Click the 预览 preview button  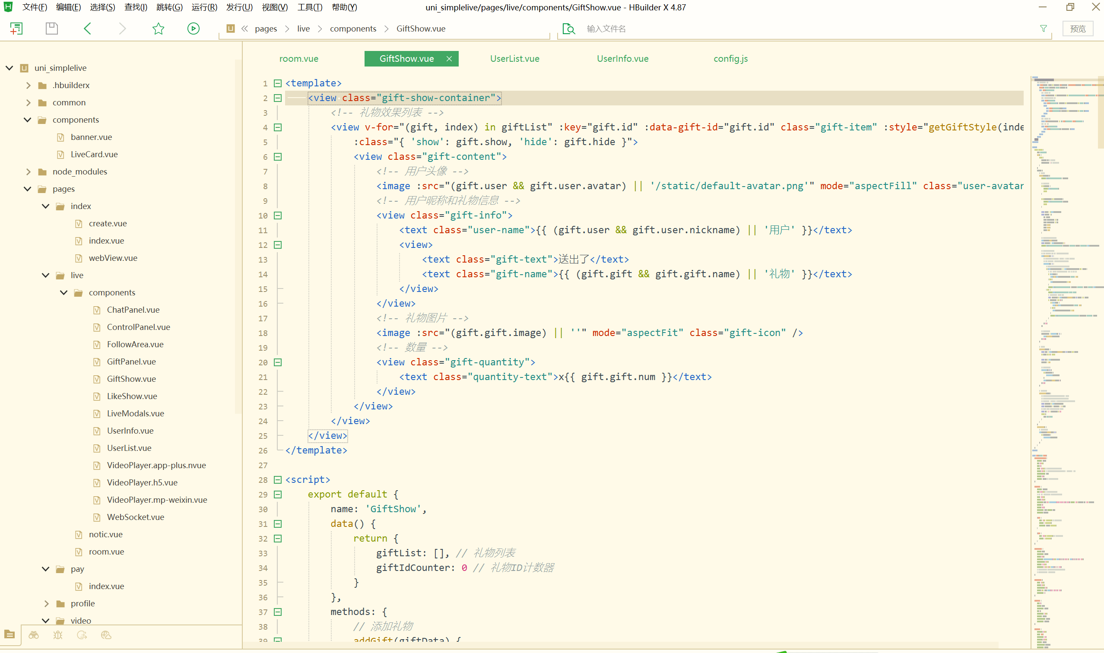1078,29
